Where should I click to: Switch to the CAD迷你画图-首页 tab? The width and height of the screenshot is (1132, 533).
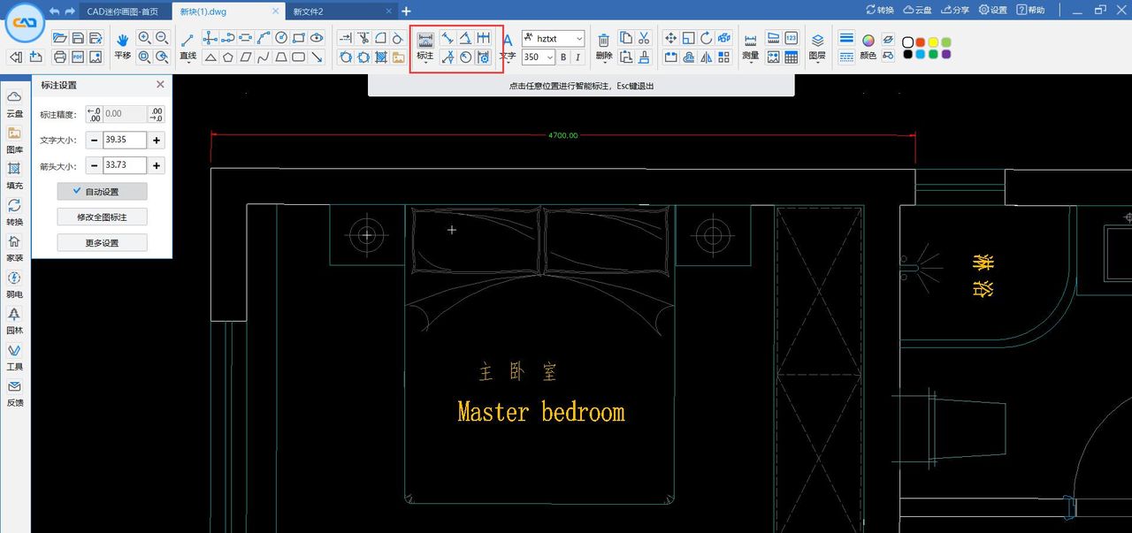click(x=123, y=11)
